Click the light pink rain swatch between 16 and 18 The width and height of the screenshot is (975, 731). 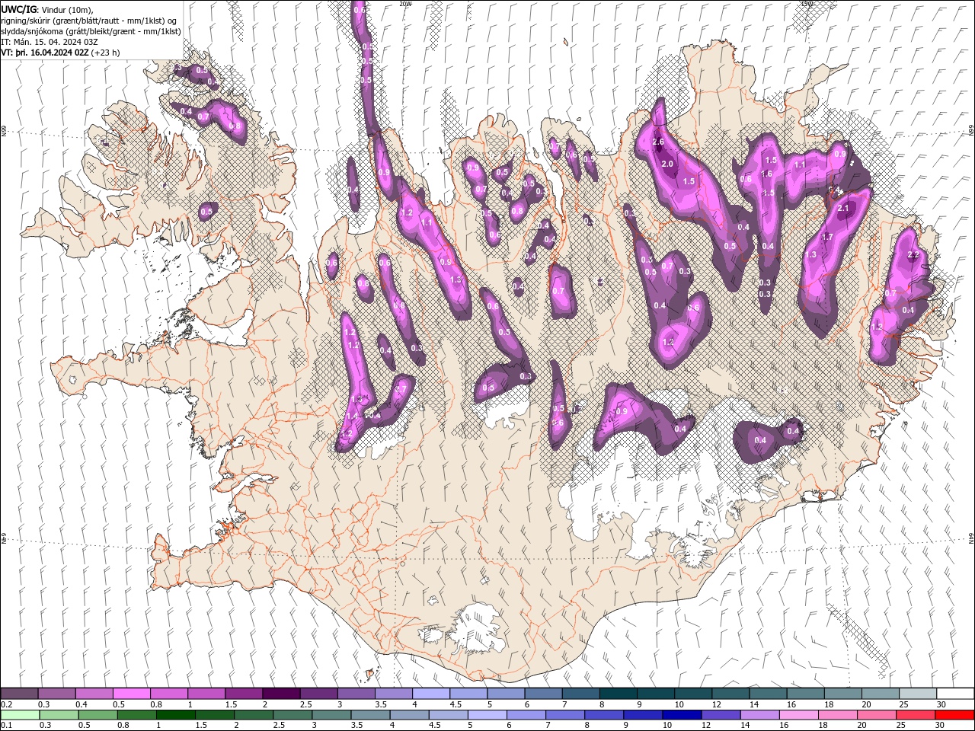pyautogui.click(x=798, y=715)
